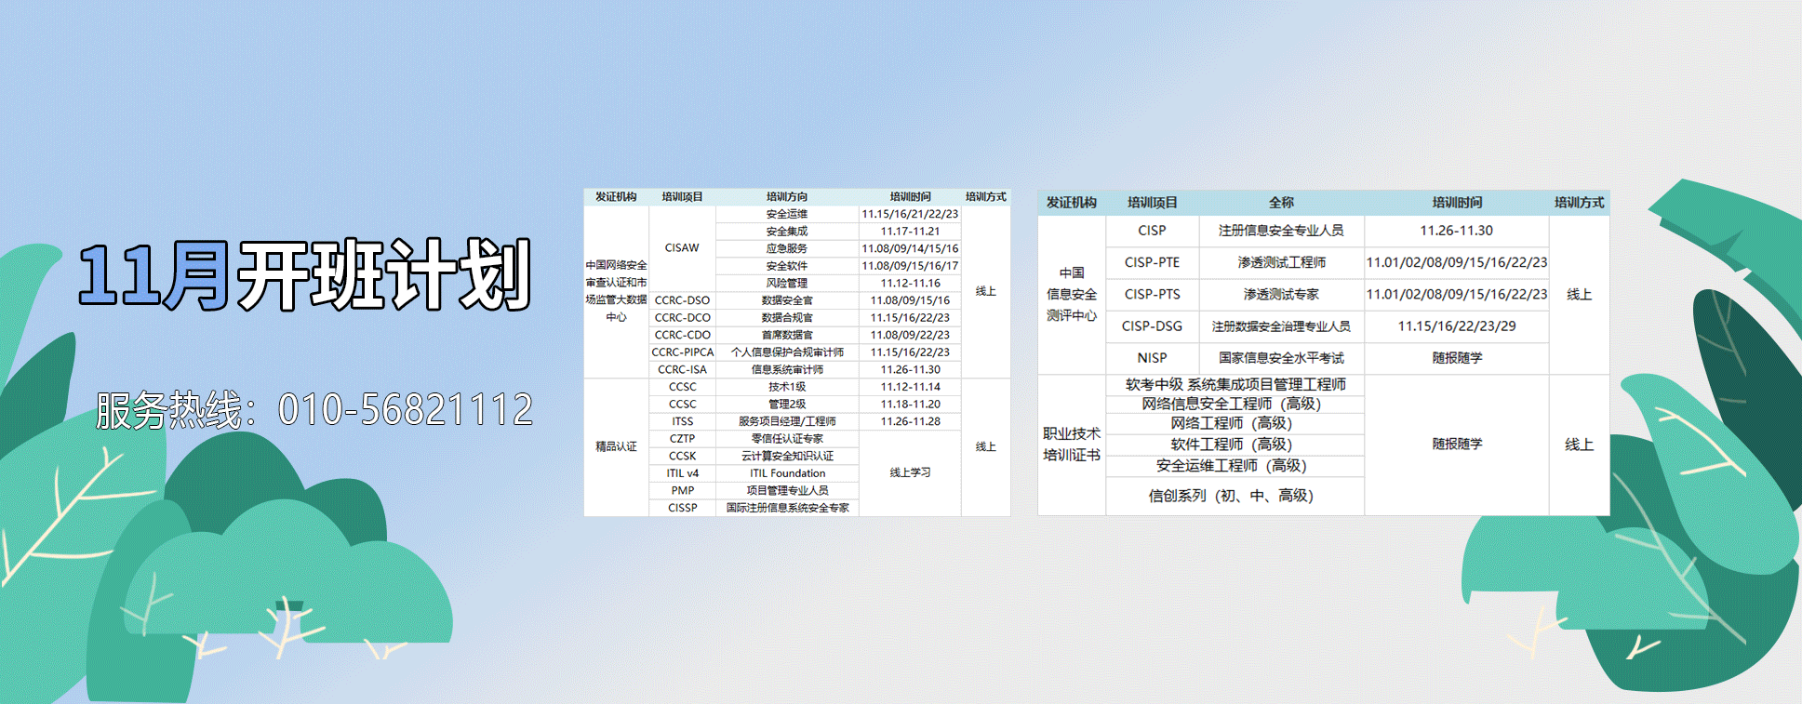Select the "信息系统审计师" cell
The height and width of the screenshot is (704, 1802).
pos(787,370)
